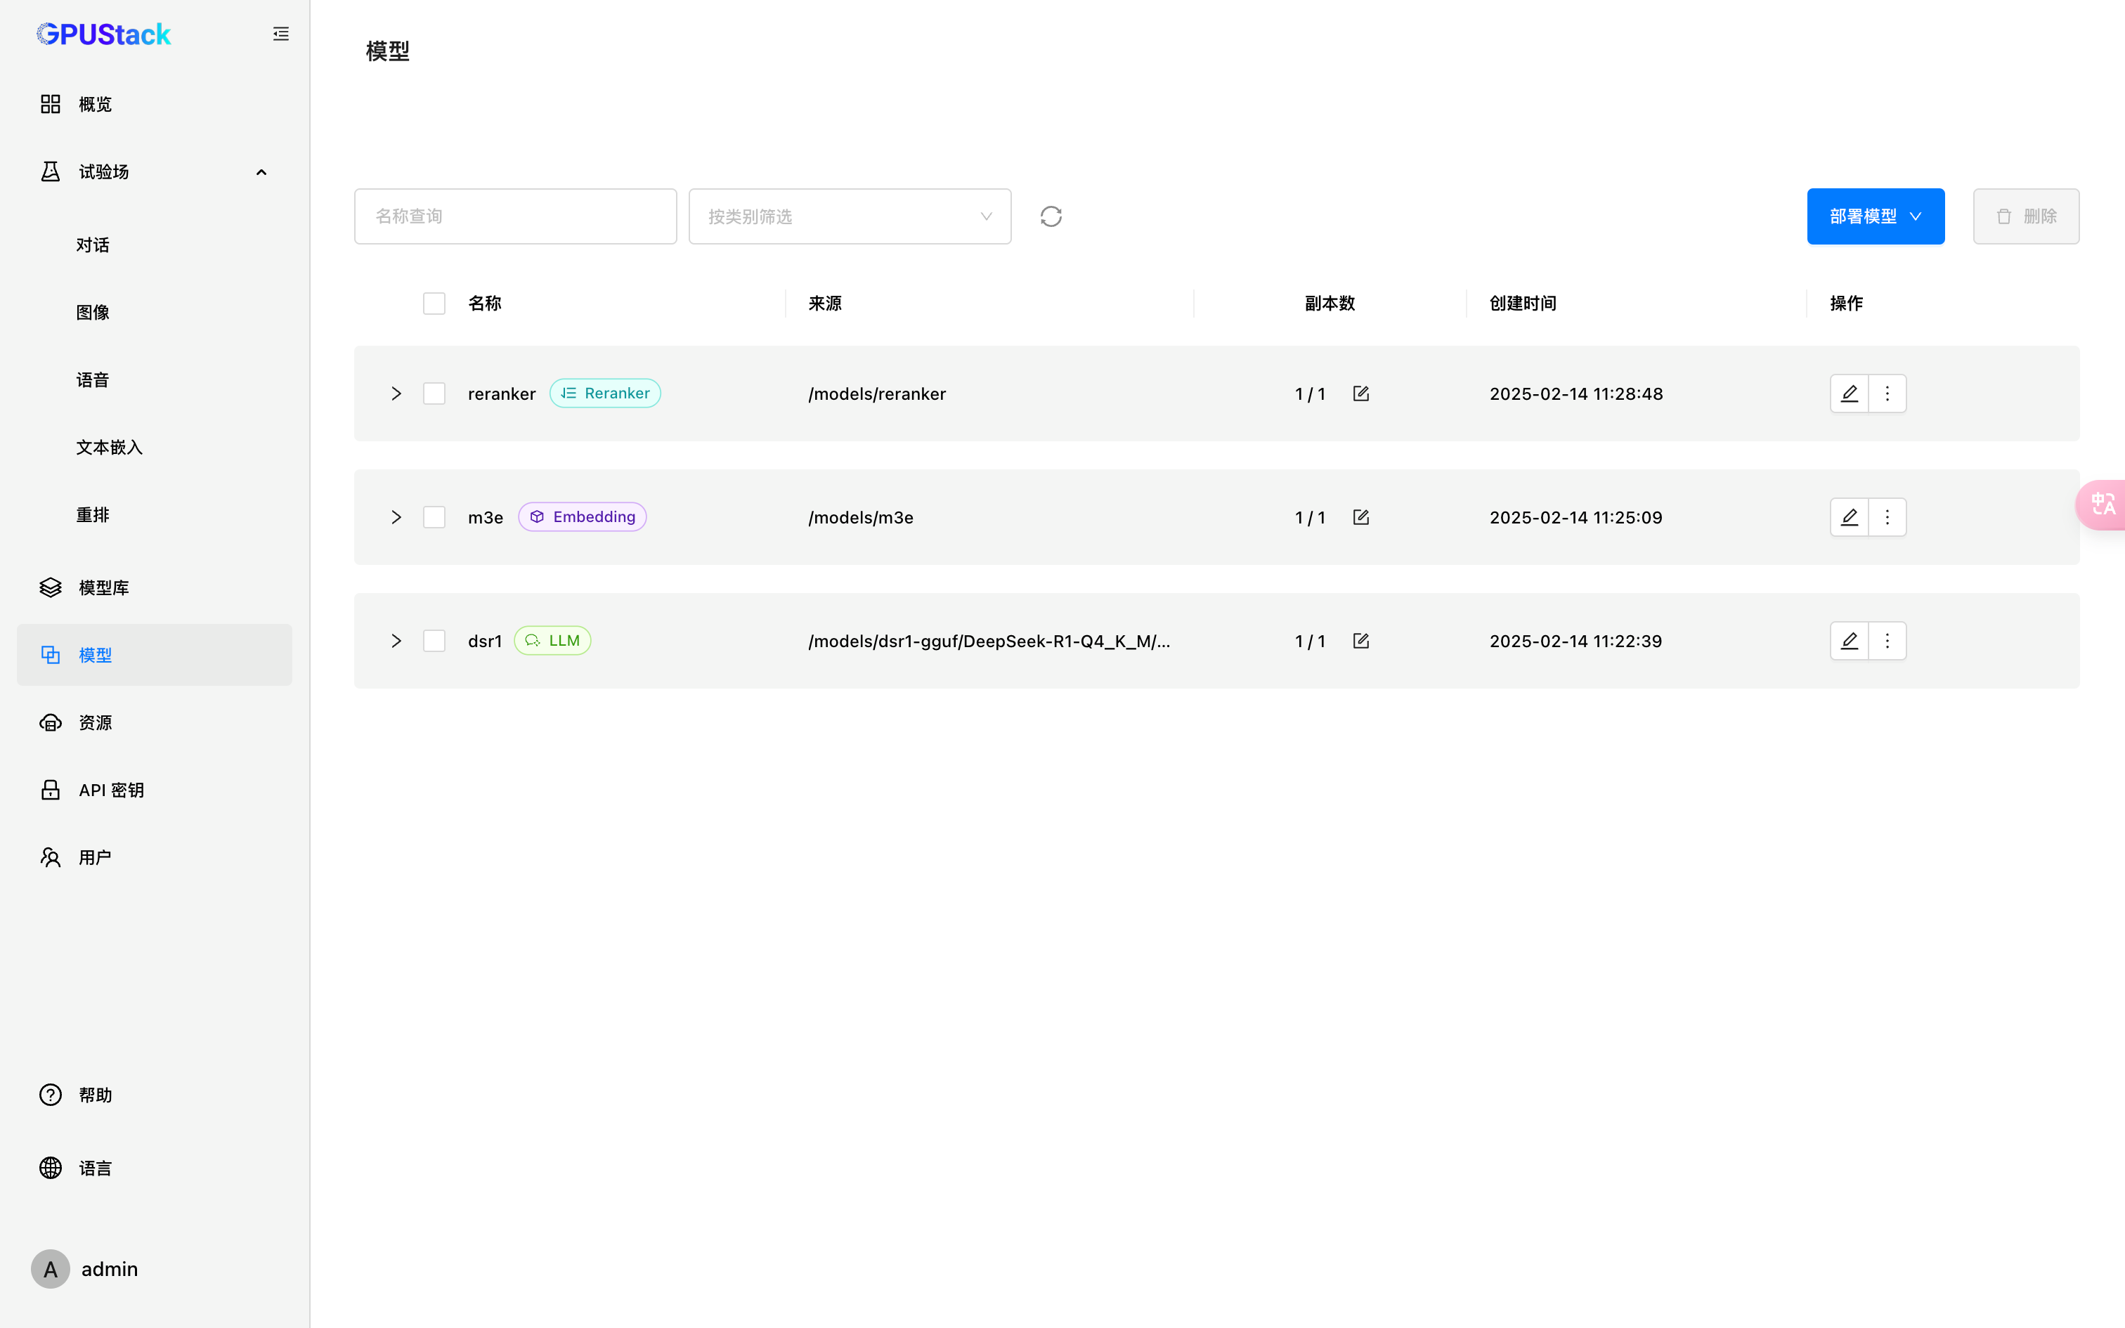Click timestamp 2025-02-14 11:22:39
The image size is (2125, 1328).
coord(1576,642)
